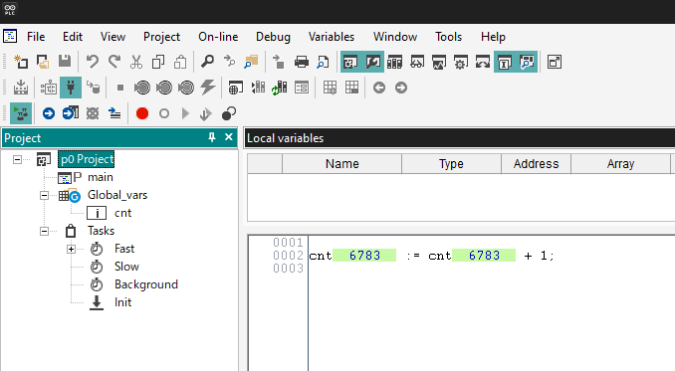Click the Type column header
Screen dimensions: 675x371
451,164
